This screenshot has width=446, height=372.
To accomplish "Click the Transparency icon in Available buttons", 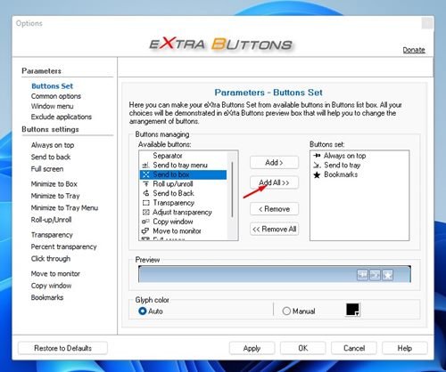I will point(145,203).
